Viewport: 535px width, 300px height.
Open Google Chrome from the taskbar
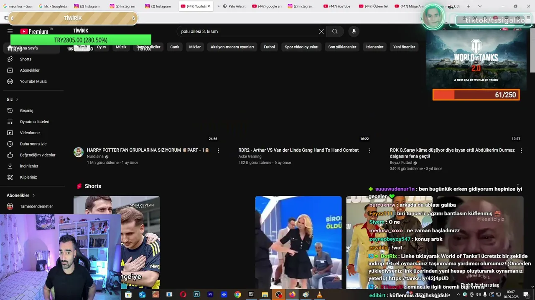tap(237, 295)
